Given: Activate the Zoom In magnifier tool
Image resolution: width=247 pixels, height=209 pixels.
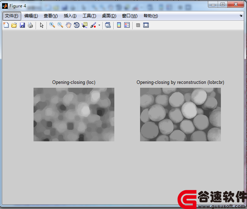Looking at the screenshot, I should pyautogui.click(x=52, y=25).
